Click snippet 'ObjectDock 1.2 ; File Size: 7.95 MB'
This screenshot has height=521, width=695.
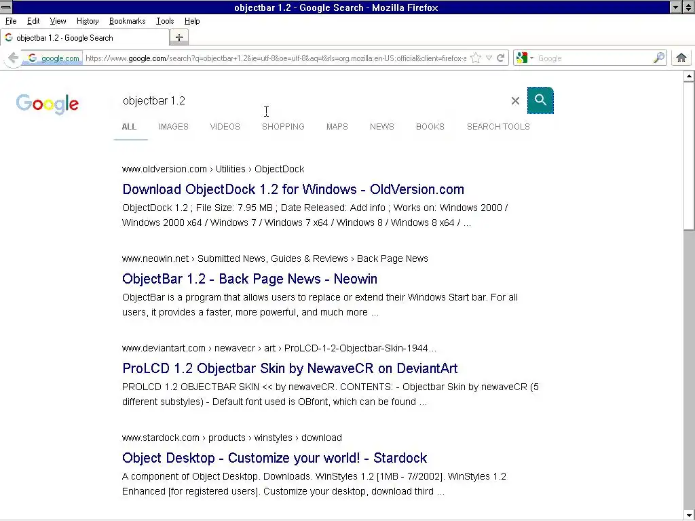[315, 215]
